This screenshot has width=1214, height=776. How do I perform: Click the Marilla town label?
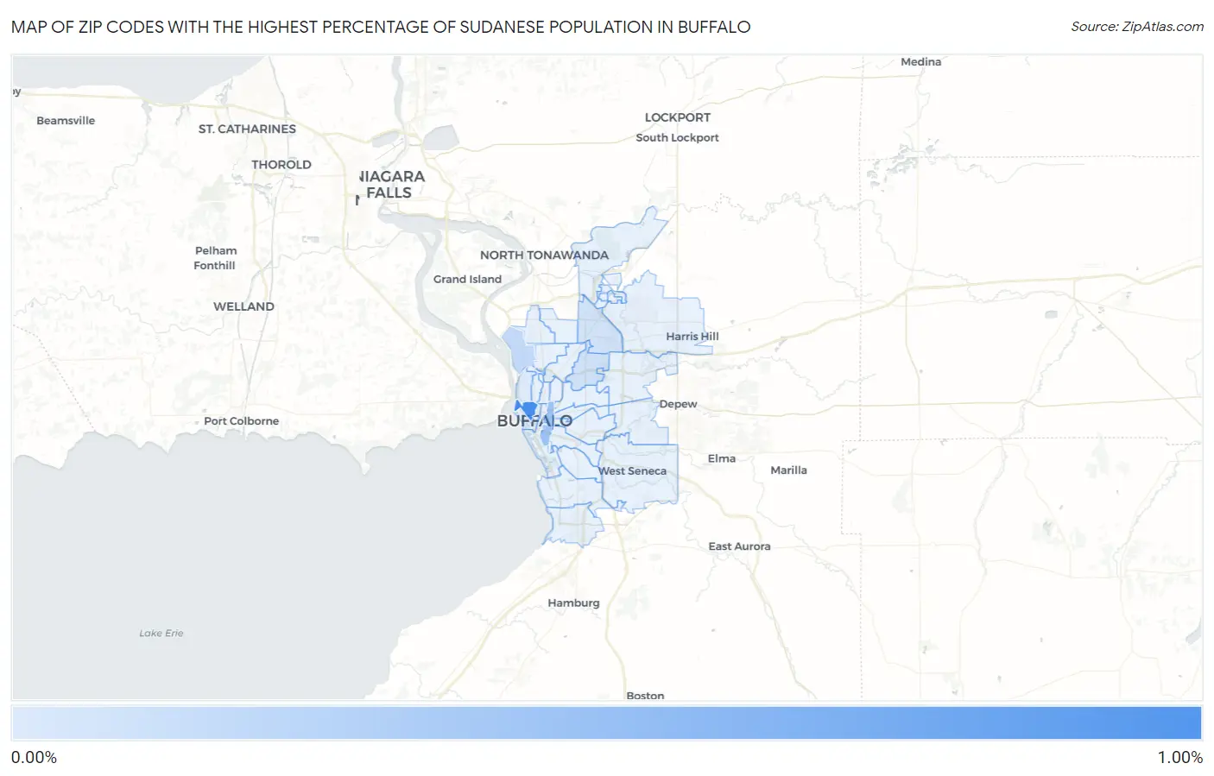(788, 470)
